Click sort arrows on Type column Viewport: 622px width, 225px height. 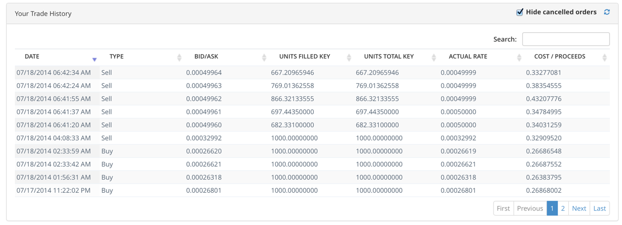(x=179, y=58)
